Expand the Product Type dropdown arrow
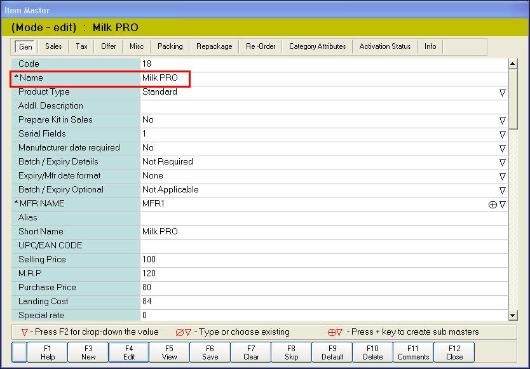 pos(503,93)
